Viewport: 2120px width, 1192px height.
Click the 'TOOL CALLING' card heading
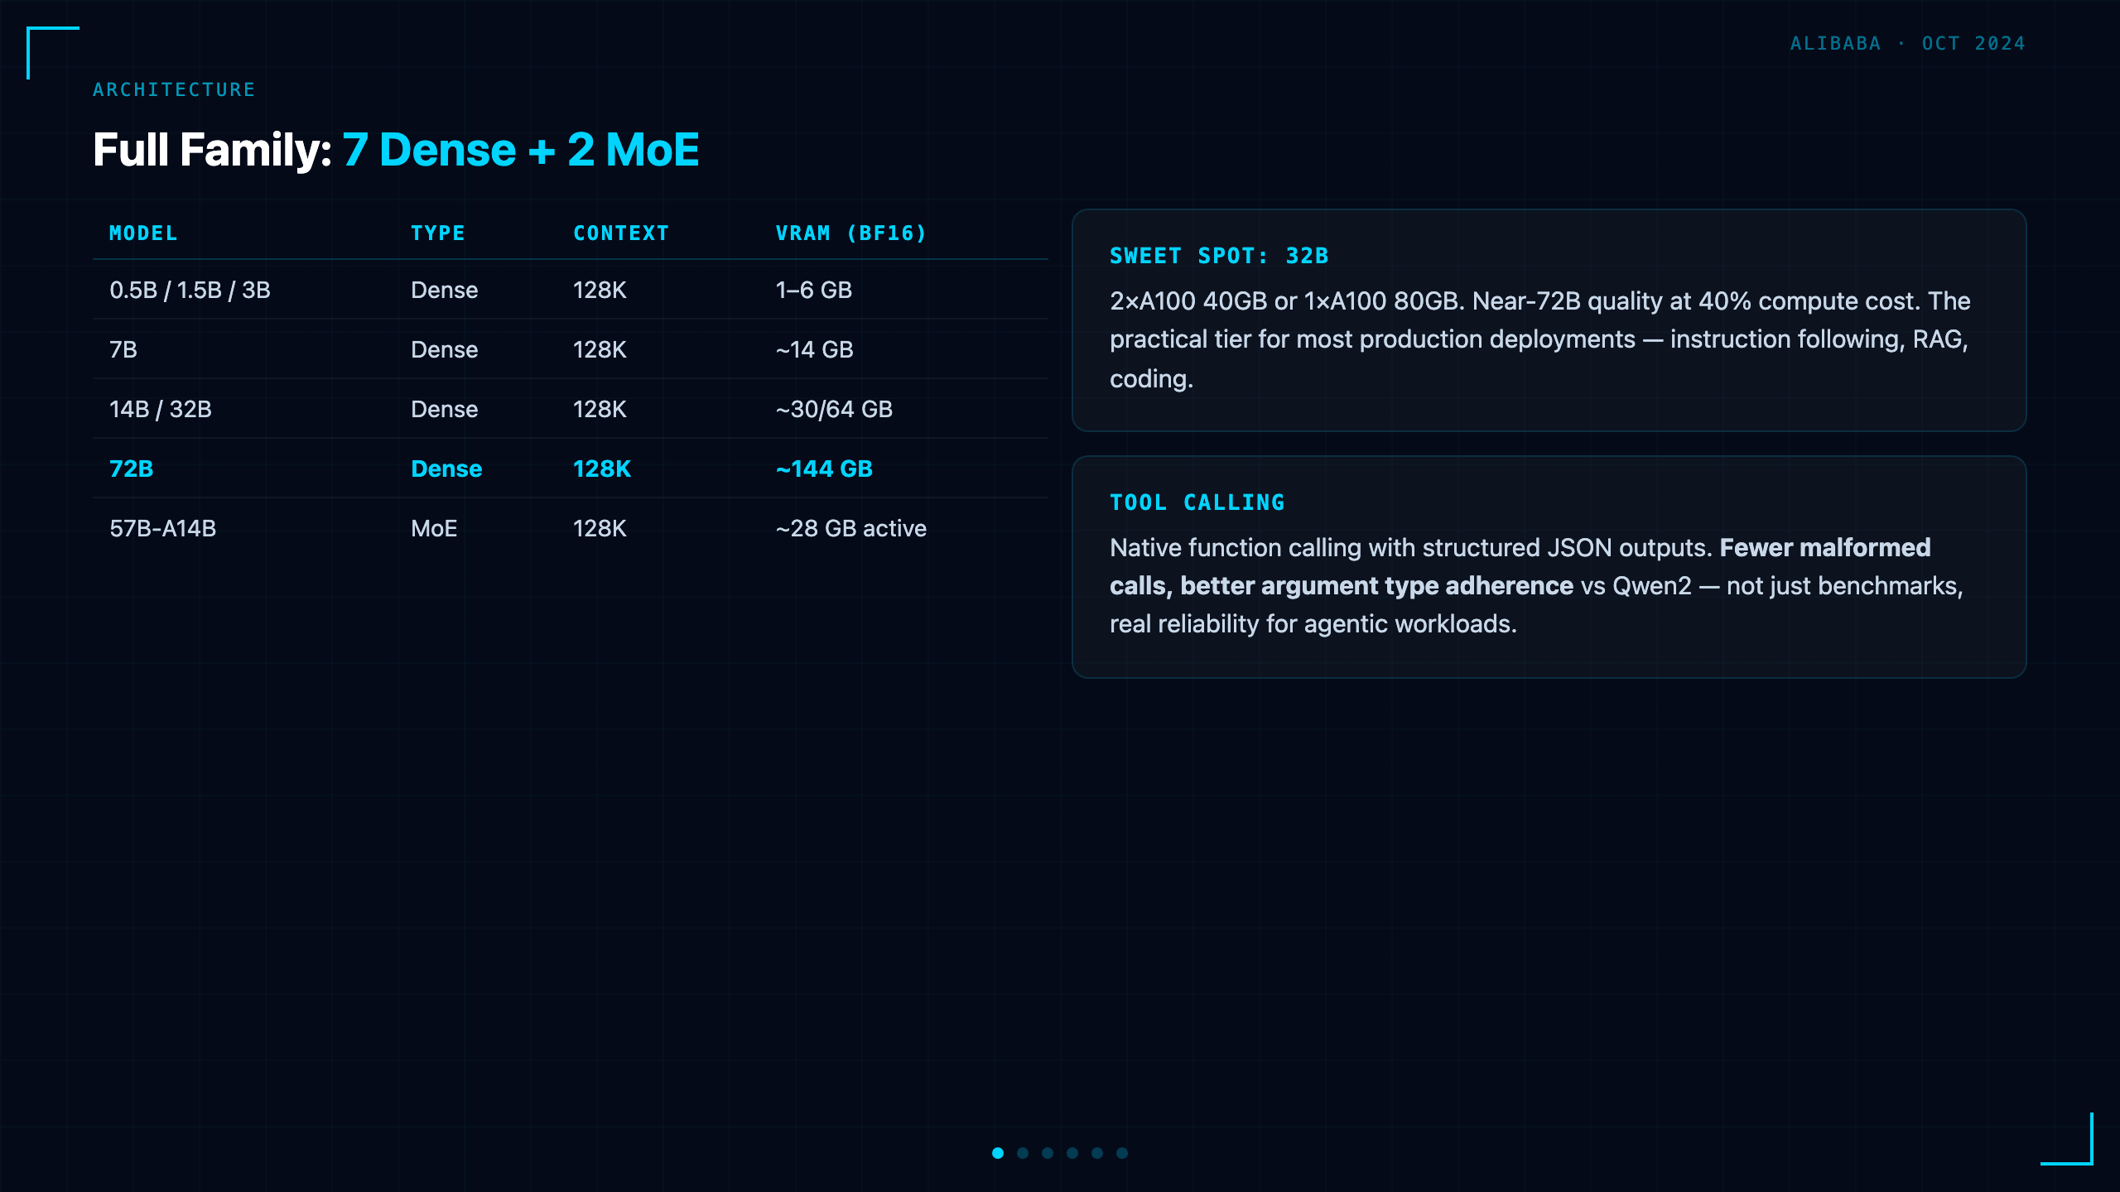click(x=1197, y=502)
